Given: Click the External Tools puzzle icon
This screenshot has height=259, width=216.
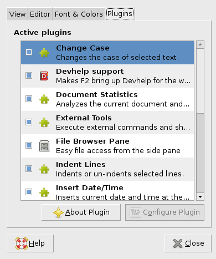Looking at the screenshot, I should (x=44, y=123).
